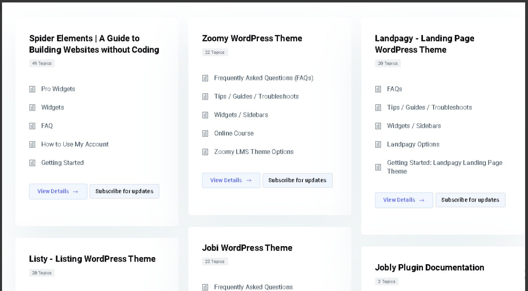Open Widgets / Sidebars under Zoomy
The width and height of the screenshot is (528, 291).
(241, 115)
